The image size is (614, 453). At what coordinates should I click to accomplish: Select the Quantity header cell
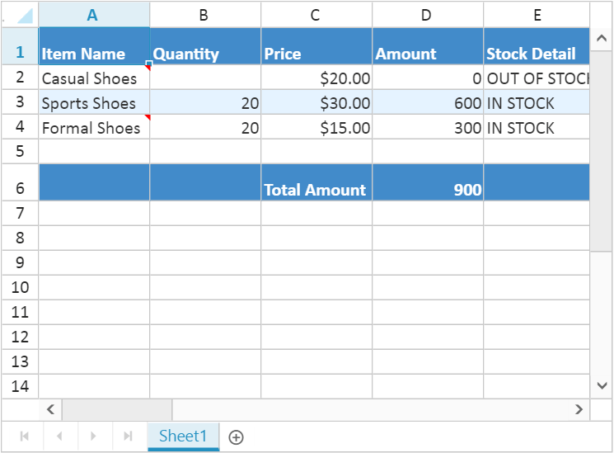[x=205, y=46]
